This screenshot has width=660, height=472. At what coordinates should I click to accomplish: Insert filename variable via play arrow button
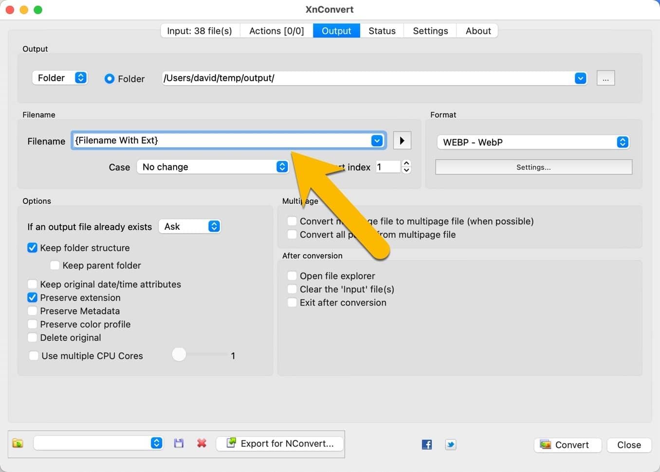click(402, 141)
